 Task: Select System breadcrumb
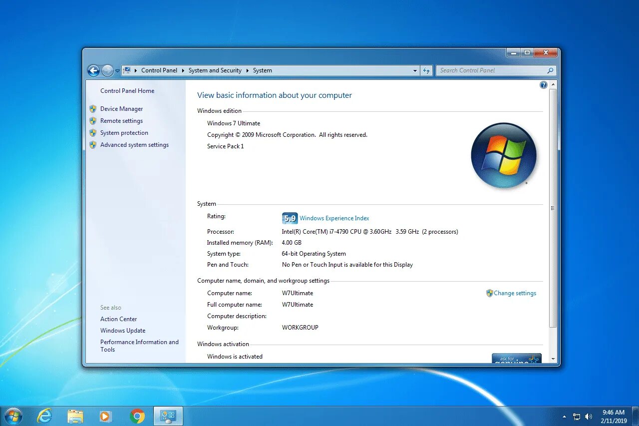pos(263,70)
